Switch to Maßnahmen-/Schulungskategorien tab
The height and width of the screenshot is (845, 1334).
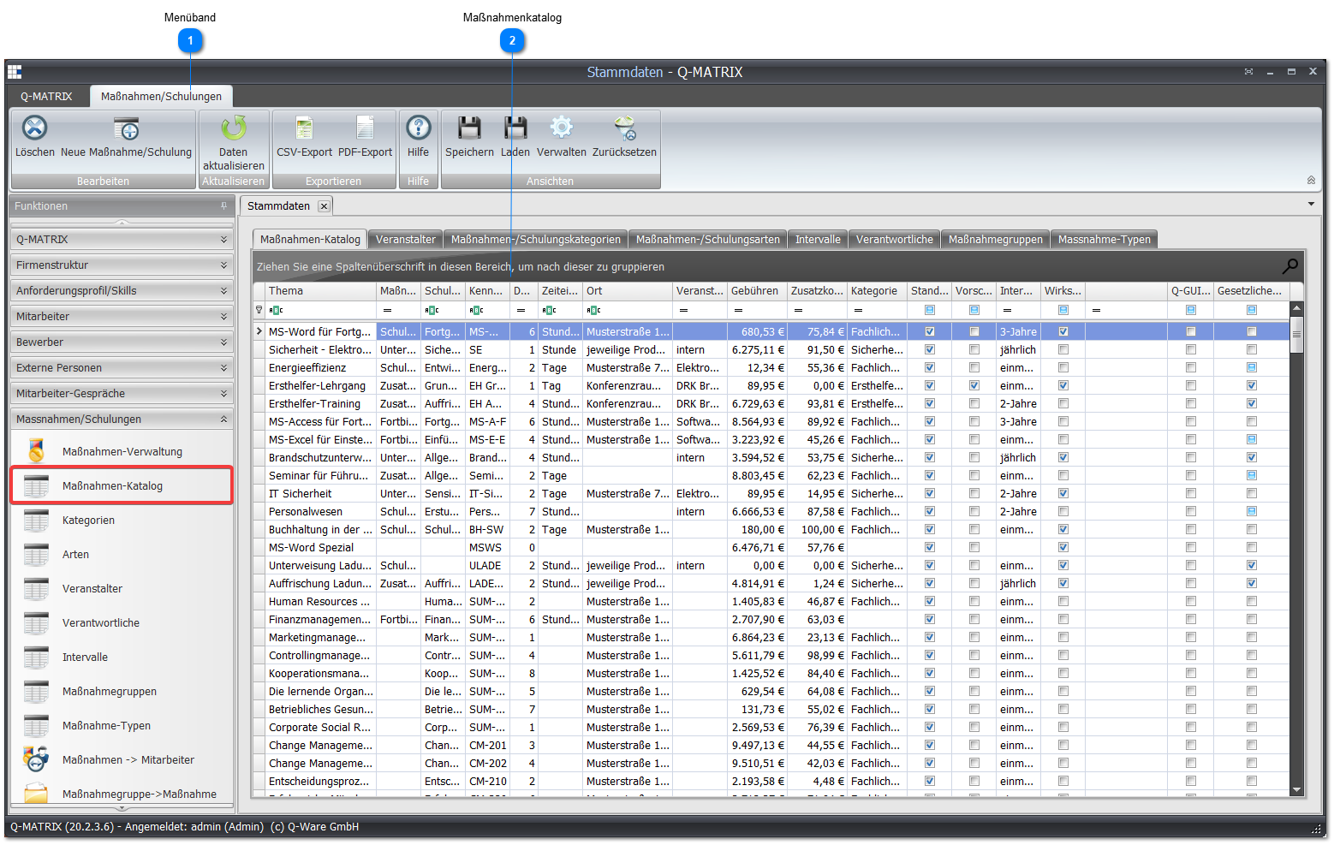pos(536,240)
